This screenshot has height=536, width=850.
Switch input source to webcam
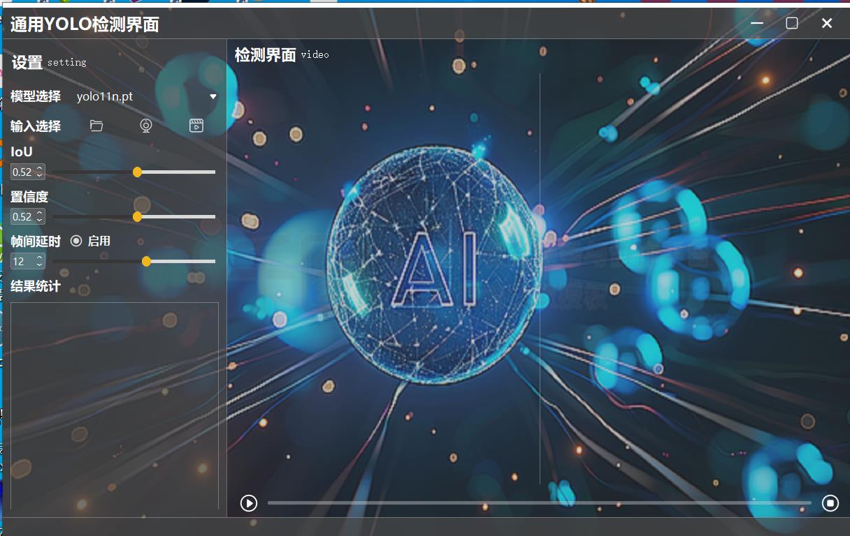point(146,126)
